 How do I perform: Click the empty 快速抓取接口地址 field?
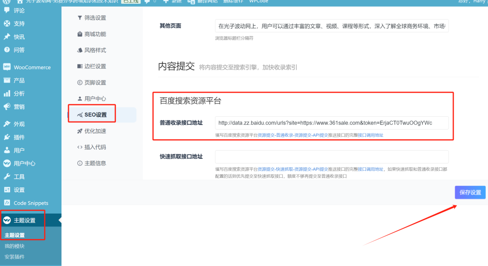click(332, 157)
